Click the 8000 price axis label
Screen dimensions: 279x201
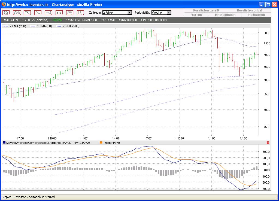267,33
